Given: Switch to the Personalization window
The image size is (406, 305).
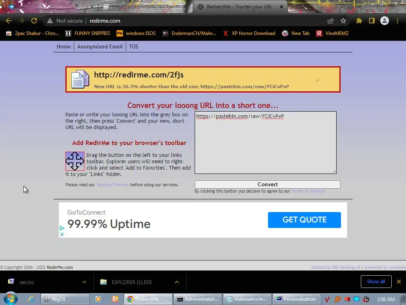Looking at the screenshot, I should 297,299.
